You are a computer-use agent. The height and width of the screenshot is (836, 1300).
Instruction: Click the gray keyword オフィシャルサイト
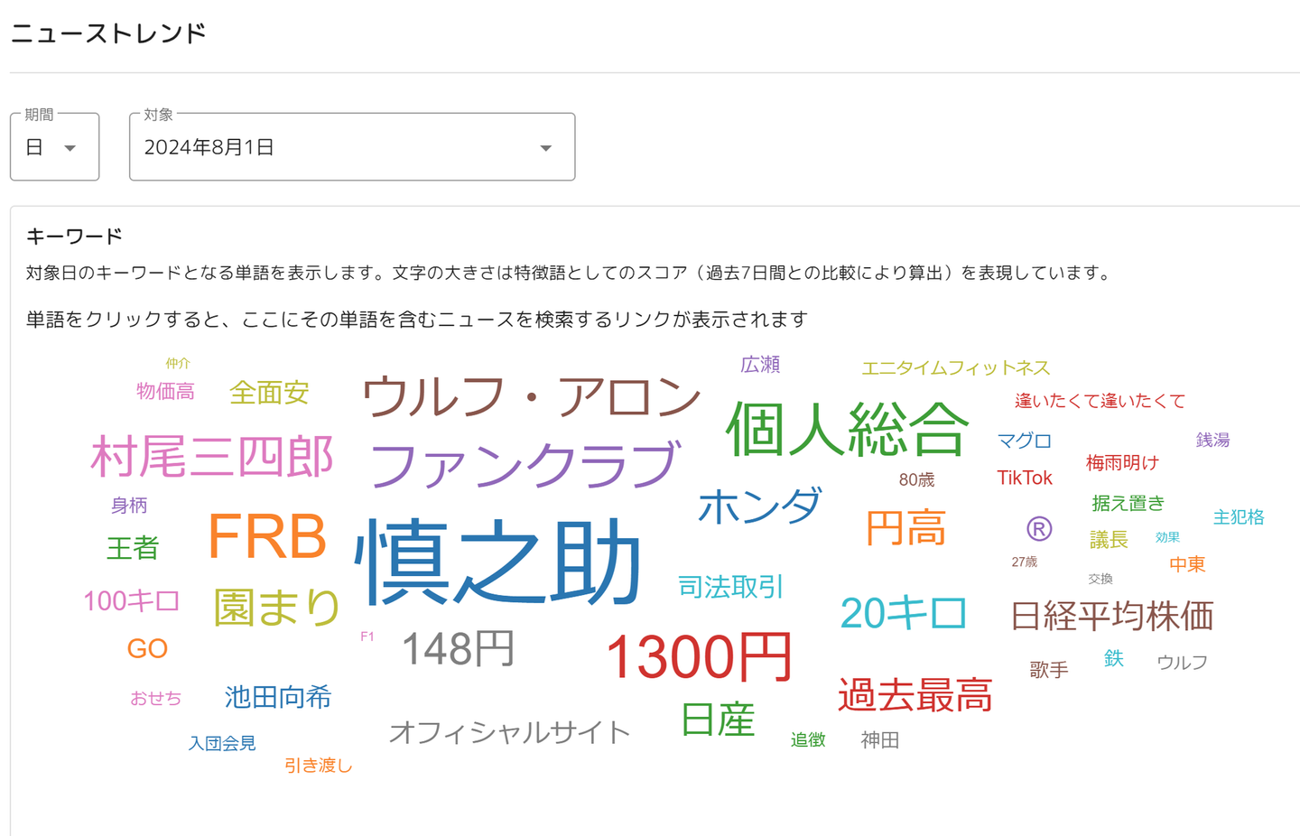(x=509, y=732)
